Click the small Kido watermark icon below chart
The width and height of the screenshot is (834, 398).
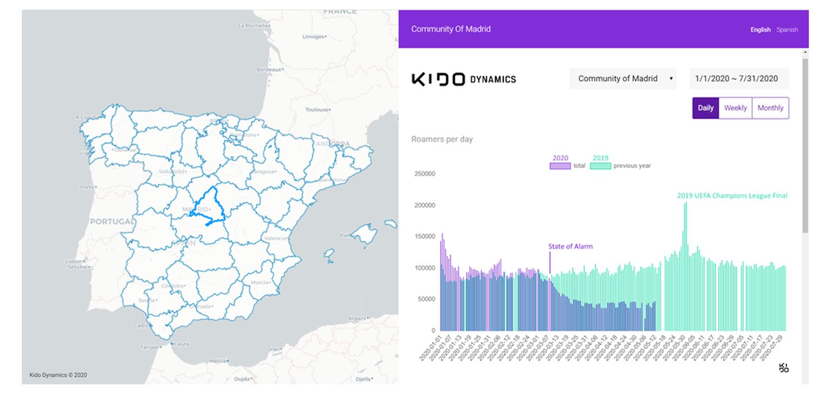tap(784, 367)
